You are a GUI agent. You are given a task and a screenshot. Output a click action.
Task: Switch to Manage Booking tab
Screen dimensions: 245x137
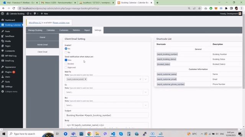35,30
